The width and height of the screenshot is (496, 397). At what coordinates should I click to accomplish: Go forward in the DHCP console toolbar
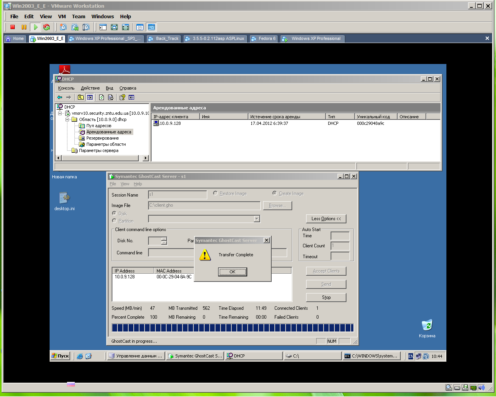(x=69, y=97)
